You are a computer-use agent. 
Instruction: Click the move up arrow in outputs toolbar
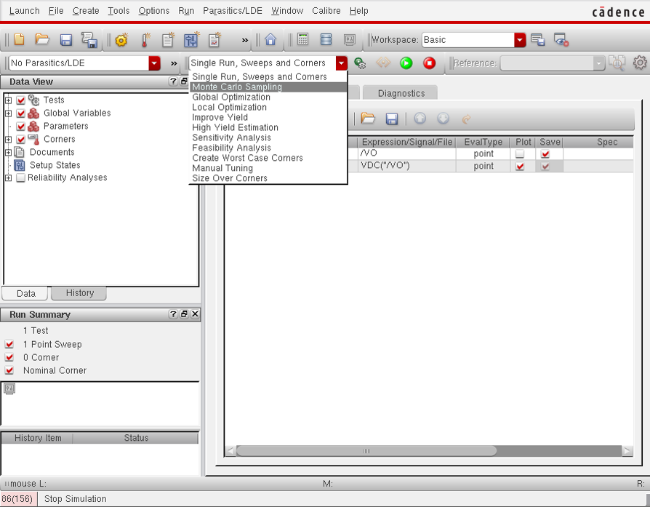pos(420,119)
